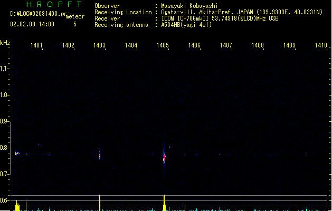
Task: Click the strong meteor echo at 1405
Action: pyautogui.click(x=164, y=157)
